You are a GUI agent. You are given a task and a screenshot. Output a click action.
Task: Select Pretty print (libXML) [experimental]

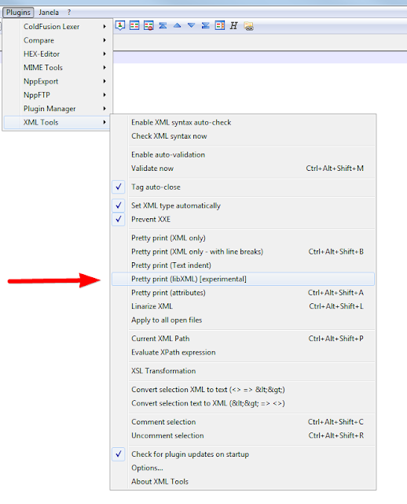pos(243,279)
